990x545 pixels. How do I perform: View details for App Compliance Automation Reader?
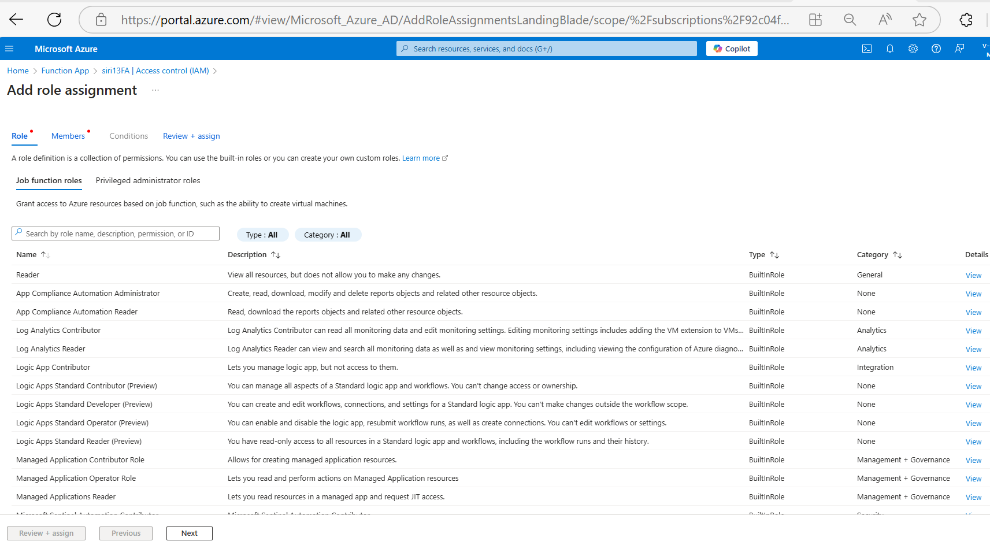[973, 313]
